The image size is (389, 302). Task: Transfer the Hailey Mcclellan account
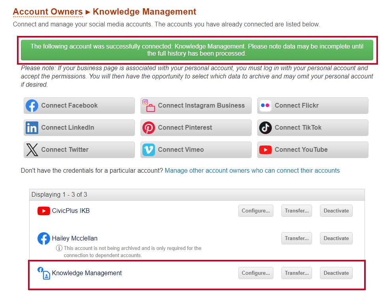click(297, 238)
